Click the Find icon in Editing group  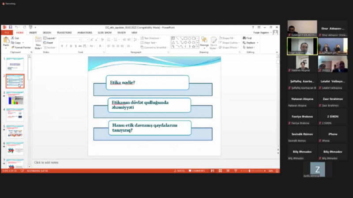(x=247, y=38)
